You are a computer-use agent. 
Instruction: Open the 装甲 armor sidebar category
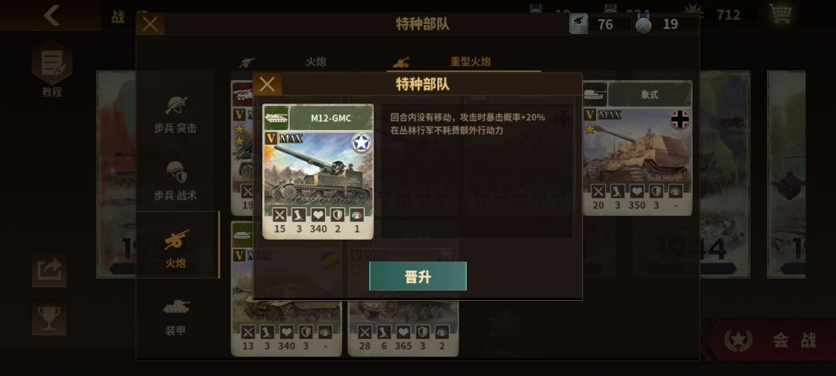176,317
